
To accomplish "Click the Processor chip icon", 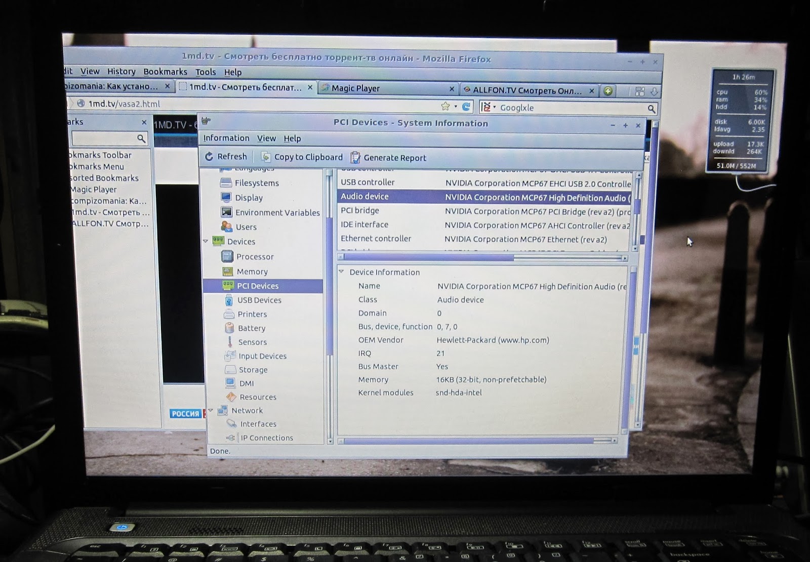I will pyautogui.click(x=227, y=256).
